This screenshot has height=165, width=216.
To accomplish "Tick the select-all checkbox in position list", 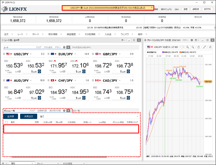I will click(x=7, y=122).
